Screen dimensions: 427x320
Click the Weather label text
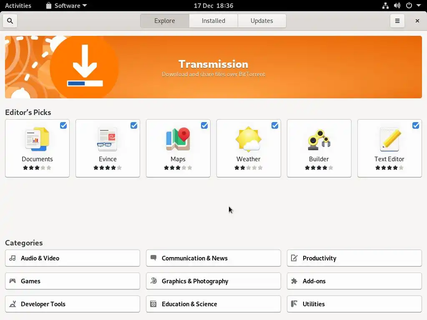[249, 159]
